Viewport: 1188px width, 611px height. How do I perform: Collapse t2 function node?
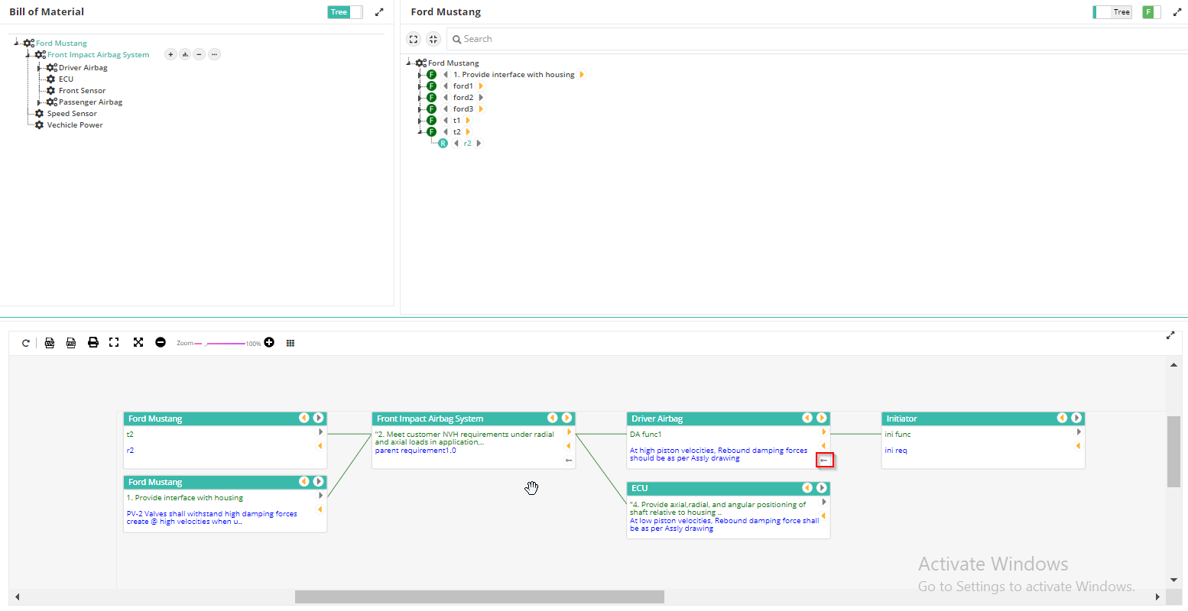pos(420,132)
